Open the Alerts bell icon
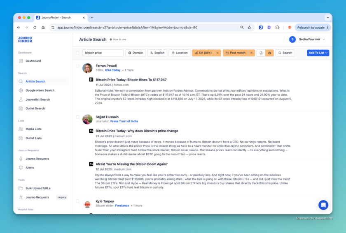 click(x=21, y=168)
